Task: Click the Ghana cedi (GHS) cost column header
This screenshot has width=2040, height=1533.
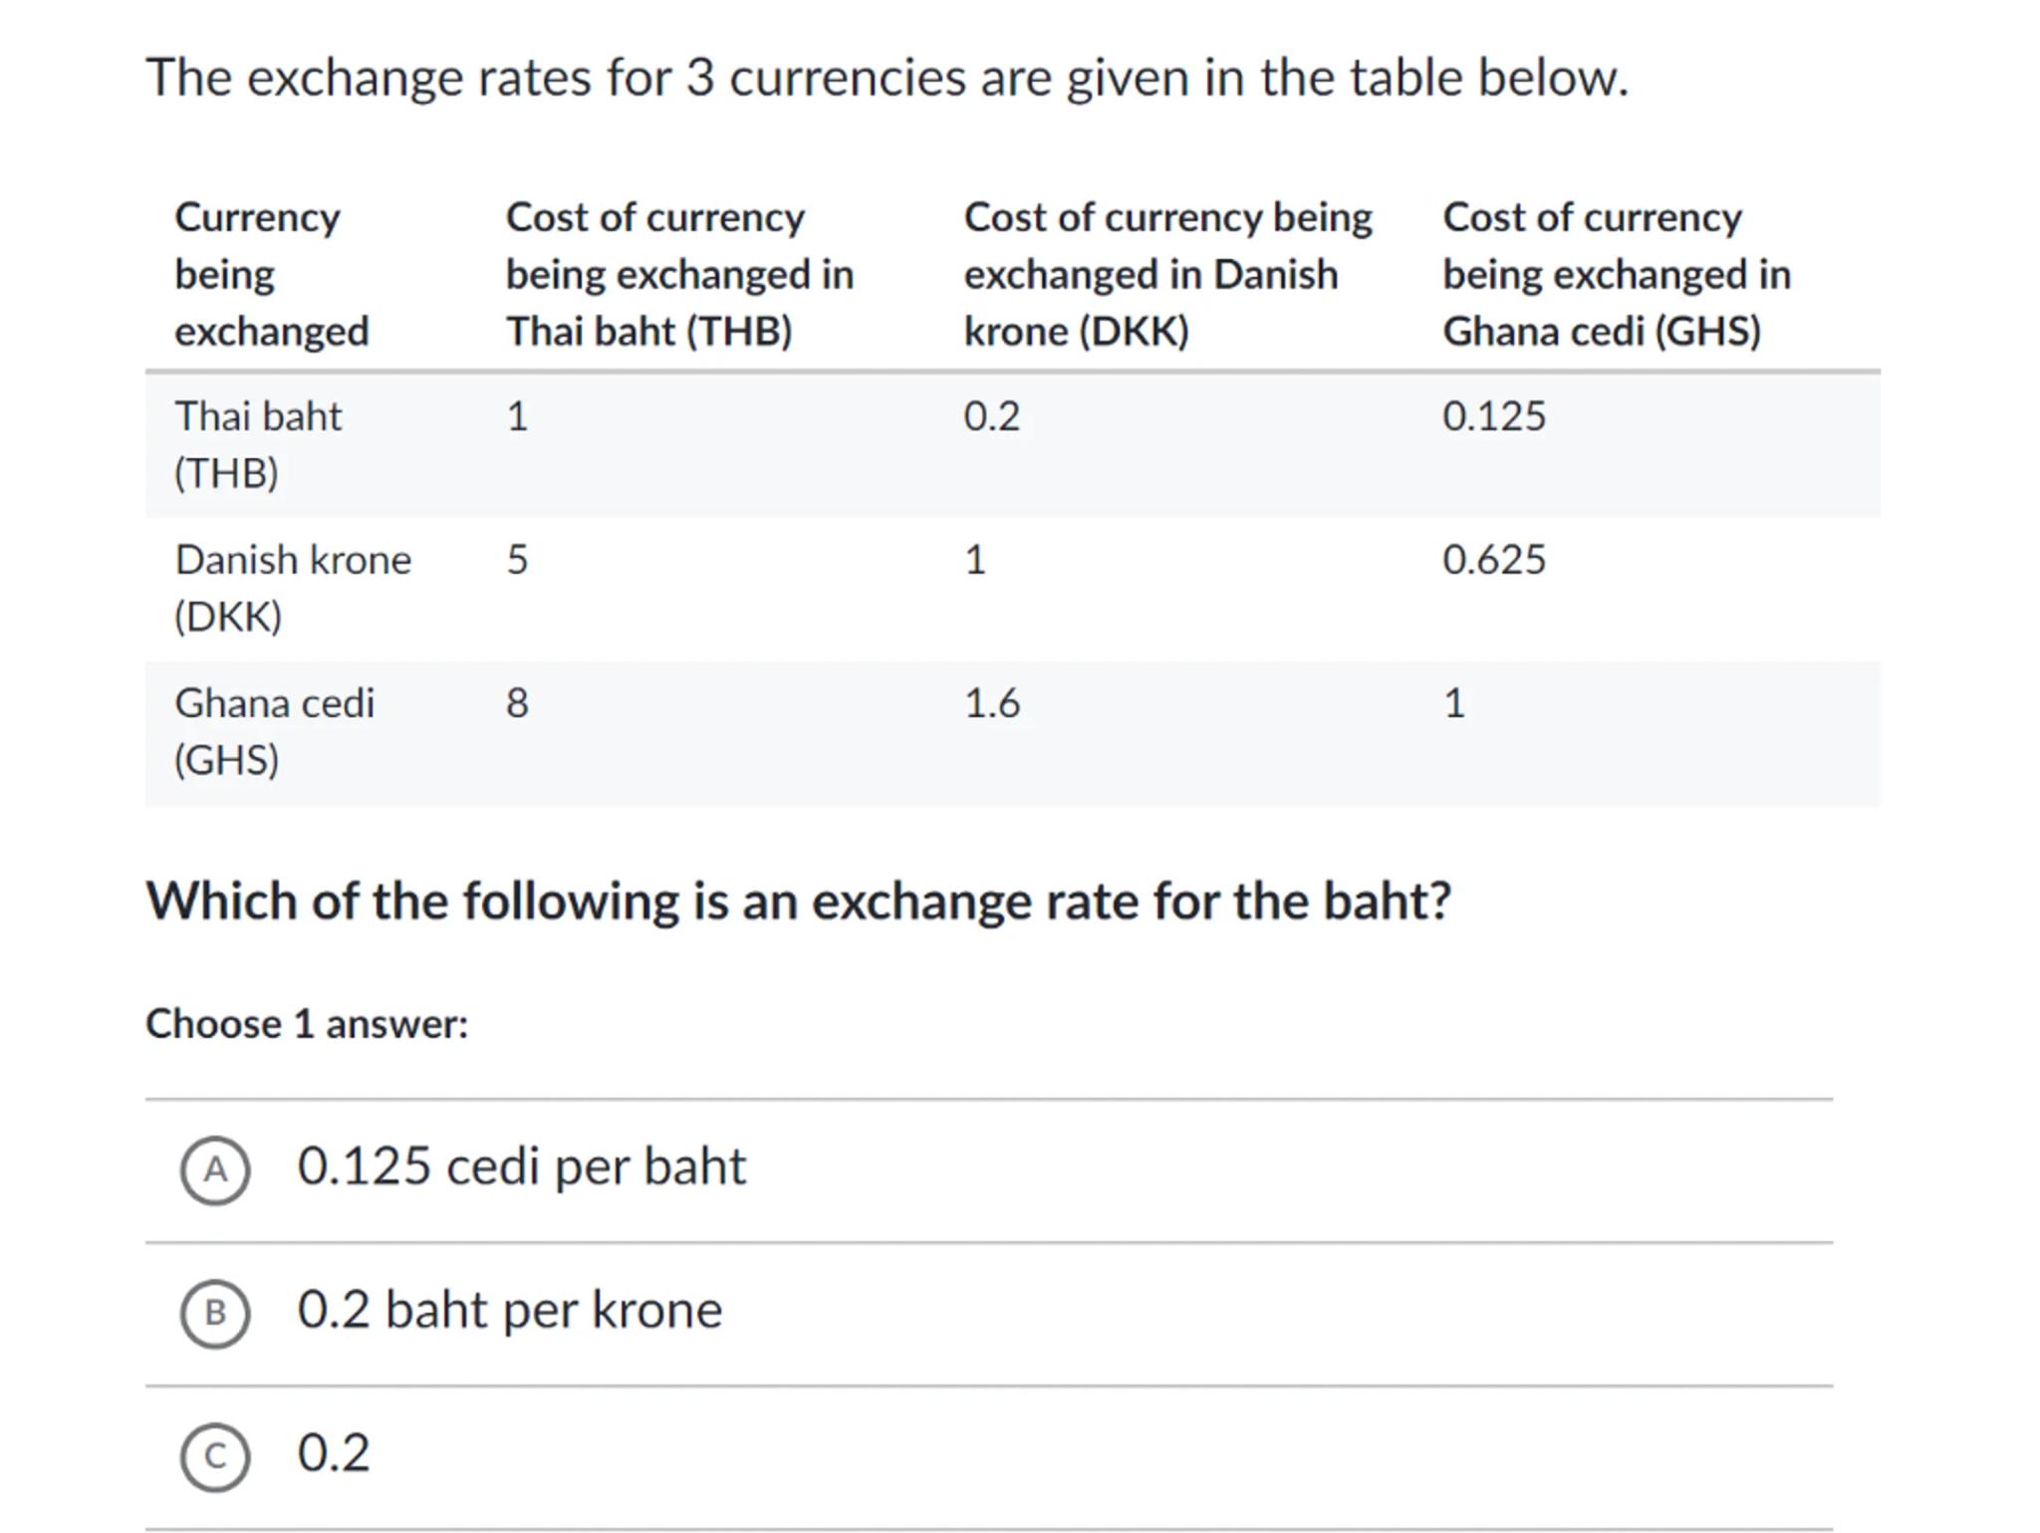Action: click(x=1616, y=274)
